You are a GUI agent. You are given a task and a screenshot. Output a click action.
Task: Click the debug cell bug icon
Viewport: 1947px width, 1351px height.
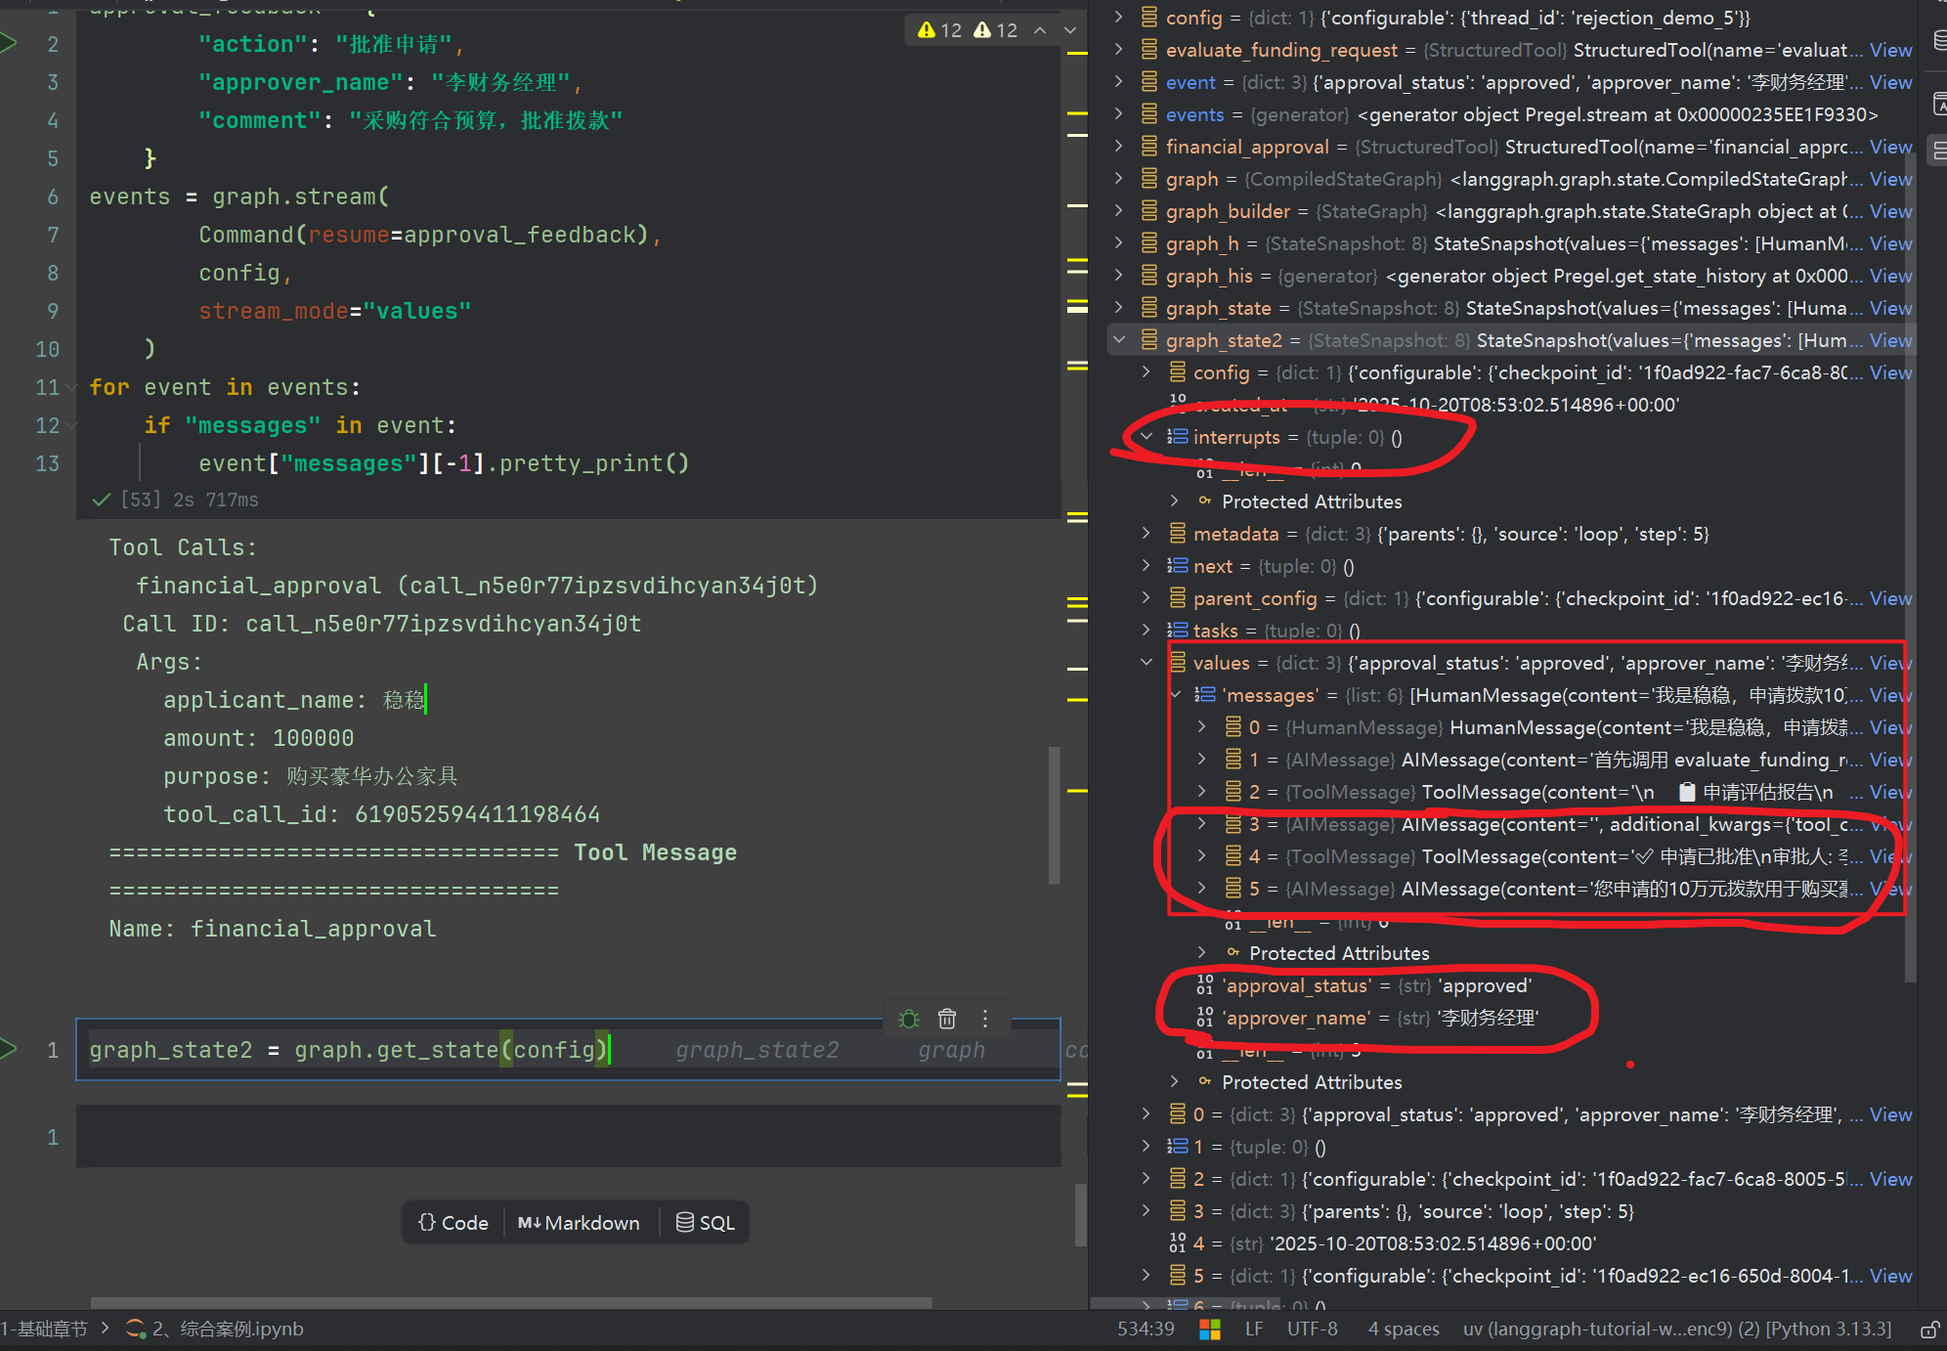[909, 1019]
